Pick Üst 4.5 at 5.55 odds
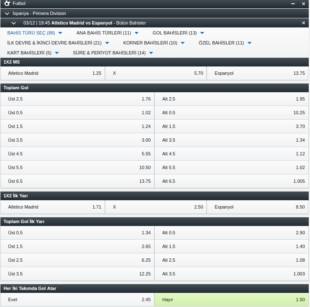 click(77, 154)
